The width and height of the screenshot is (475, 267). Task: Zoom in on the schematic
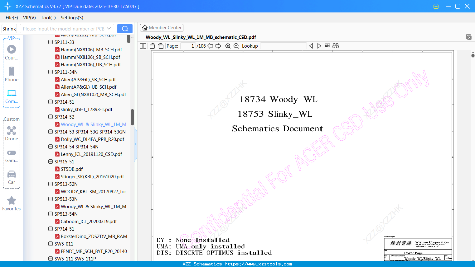(228, 46)
